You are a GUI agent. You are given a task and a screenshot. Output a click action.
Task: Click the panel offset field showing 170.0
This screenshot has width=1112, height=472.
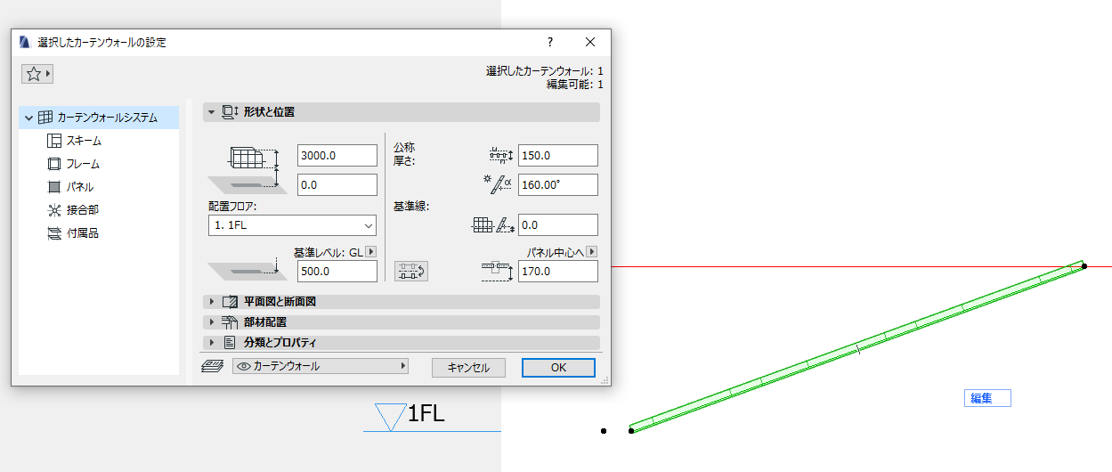tap(557, 271)
